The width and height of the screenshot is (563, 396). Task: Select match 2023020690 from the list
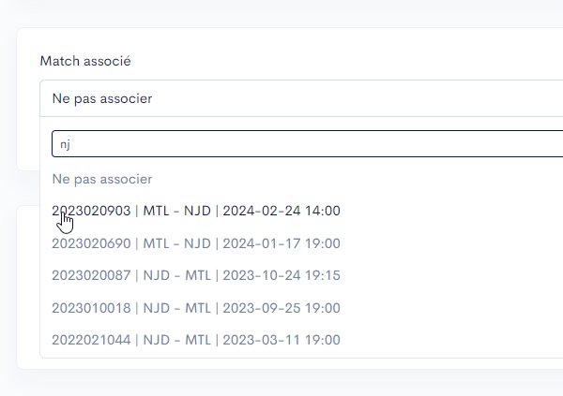click(x=195, y=243)
